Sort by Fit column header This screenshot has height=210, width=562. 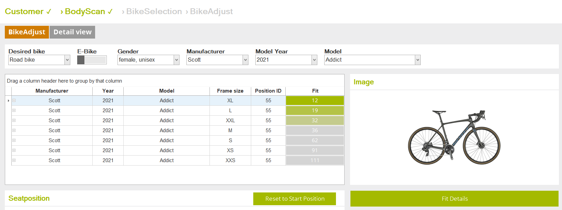click(315, 91)
